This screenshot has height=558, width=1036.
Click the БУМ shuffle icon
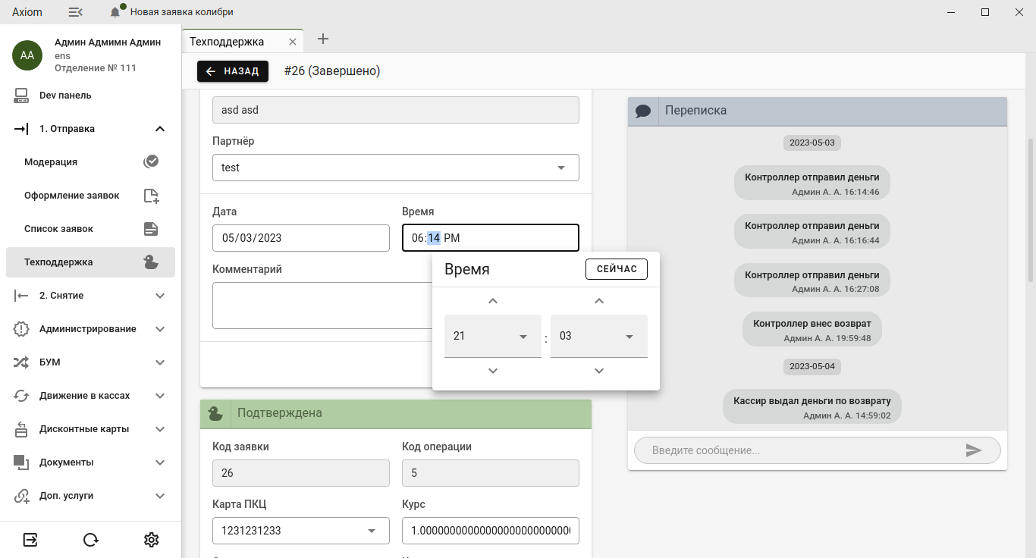tap(21, 362)
